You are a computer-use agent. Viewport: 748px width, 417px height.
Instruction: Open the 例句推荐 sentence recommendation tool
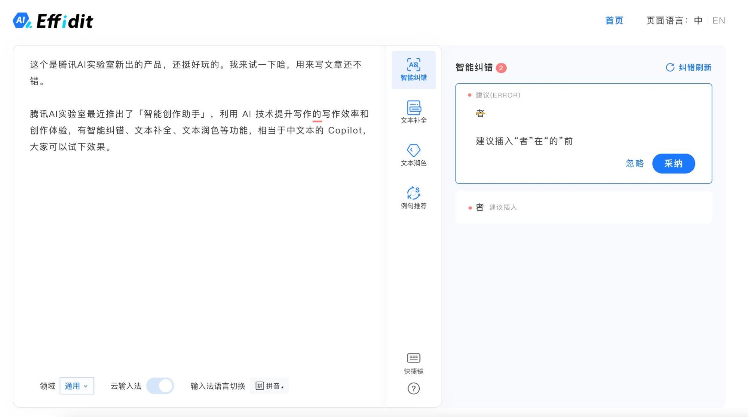pyautogui.click(x=413, y=198)
